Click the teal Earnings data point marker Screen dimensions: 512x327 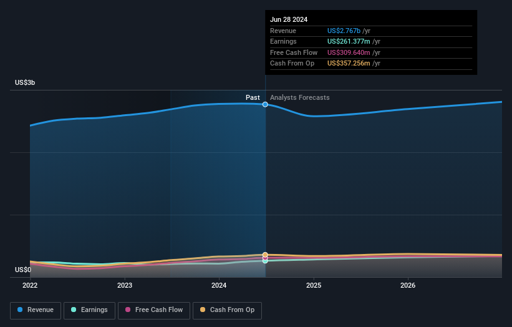pyautogui.click(x=265, y=261)
